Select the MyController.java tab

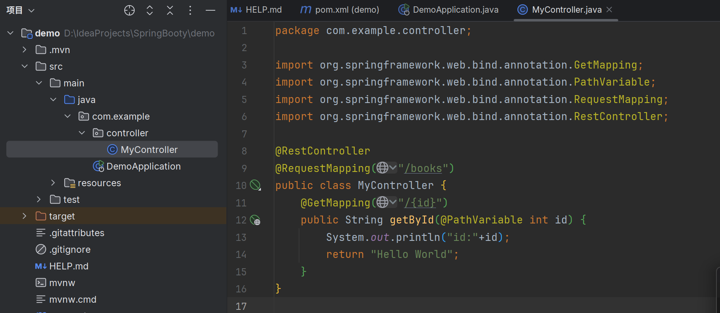(567, 10)
